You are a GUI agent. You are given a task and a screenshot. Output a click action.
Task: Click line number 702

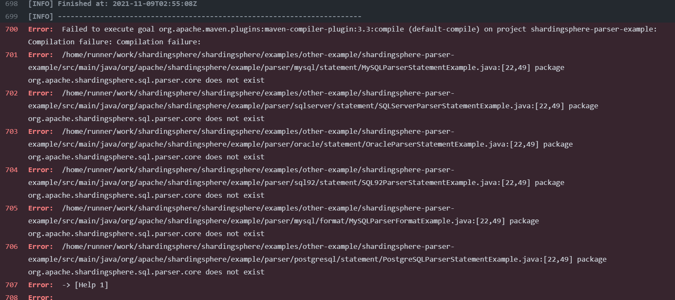pyautogui.click(x=12, y=93)
